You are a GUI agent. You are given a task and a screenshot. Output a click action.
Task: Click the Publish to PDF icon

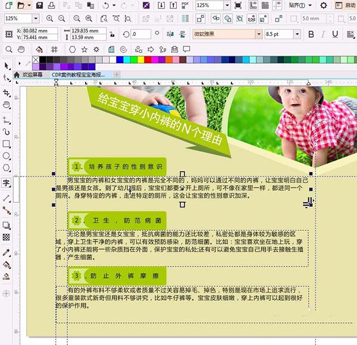click(x=185, y=5)
